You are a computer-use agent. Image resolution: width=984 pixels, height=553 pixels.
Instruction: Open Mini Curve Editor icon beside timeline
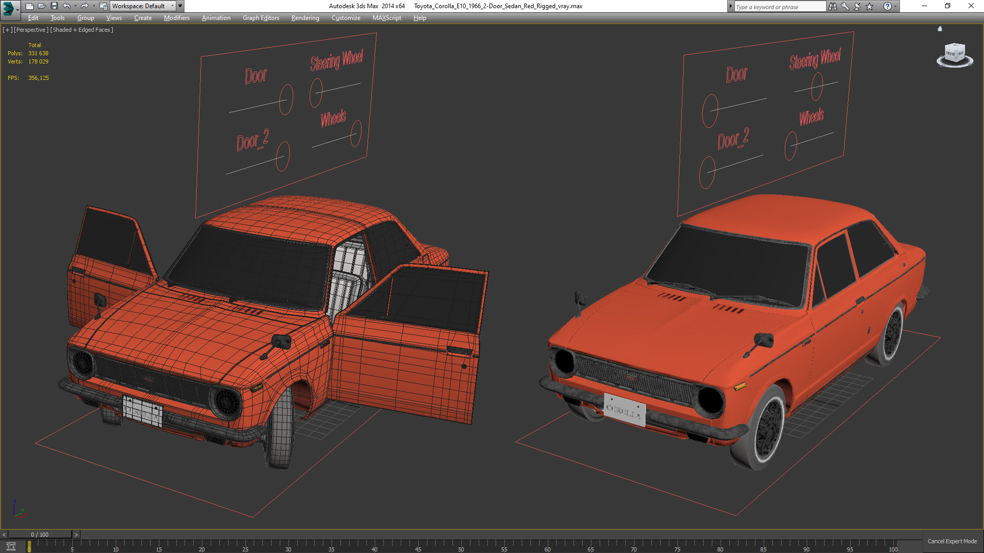pos(11,546)
